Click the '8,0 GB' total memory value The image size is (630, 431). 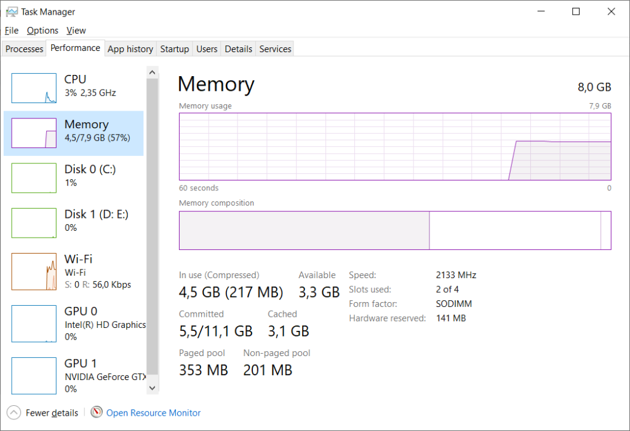pyautogui.click(x=594, y=87)
